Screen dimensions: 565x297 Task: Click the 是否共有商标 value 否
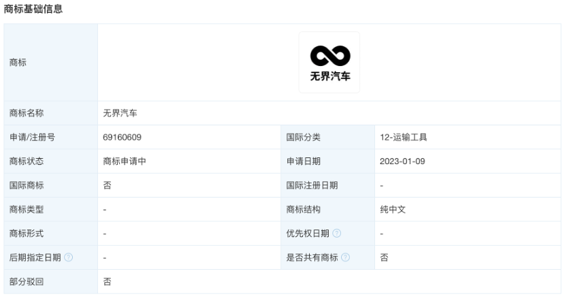pyautogui.click(x=384, y=257)
